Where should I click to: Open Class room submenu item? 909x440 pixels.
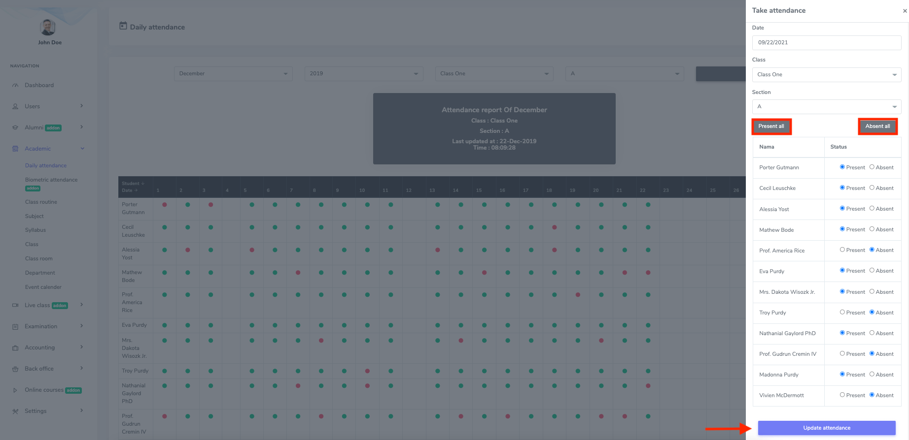coord(39,259)
